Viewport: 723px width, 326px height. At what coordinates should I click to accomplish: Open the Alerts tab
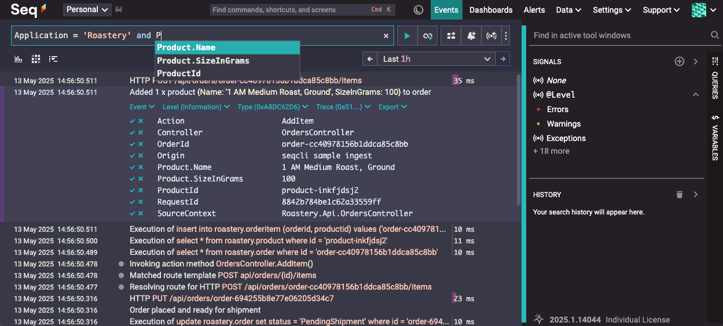click(x=534, y=10)
